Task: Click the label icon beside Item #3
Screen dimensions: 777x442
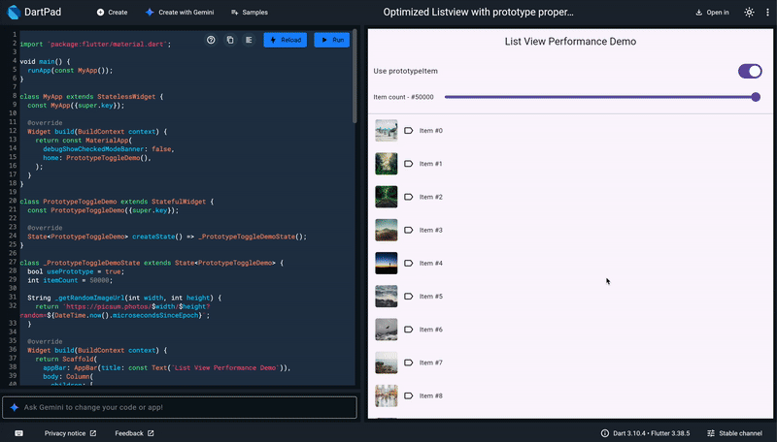Action: point(408,230)
